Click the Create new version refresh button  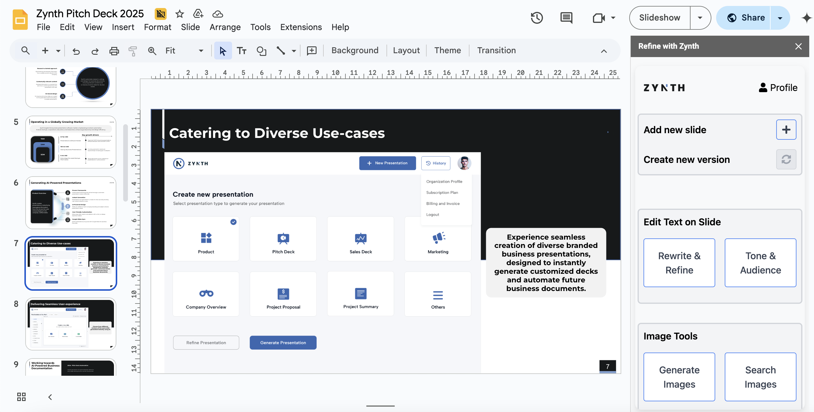pos(786,159)
